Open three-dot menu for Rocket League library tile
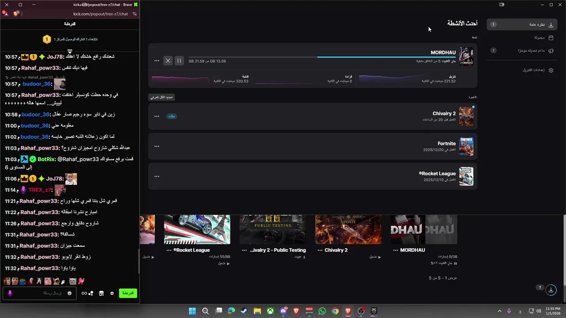The width and height of the screenshot is (566, 318). [168, 250]
